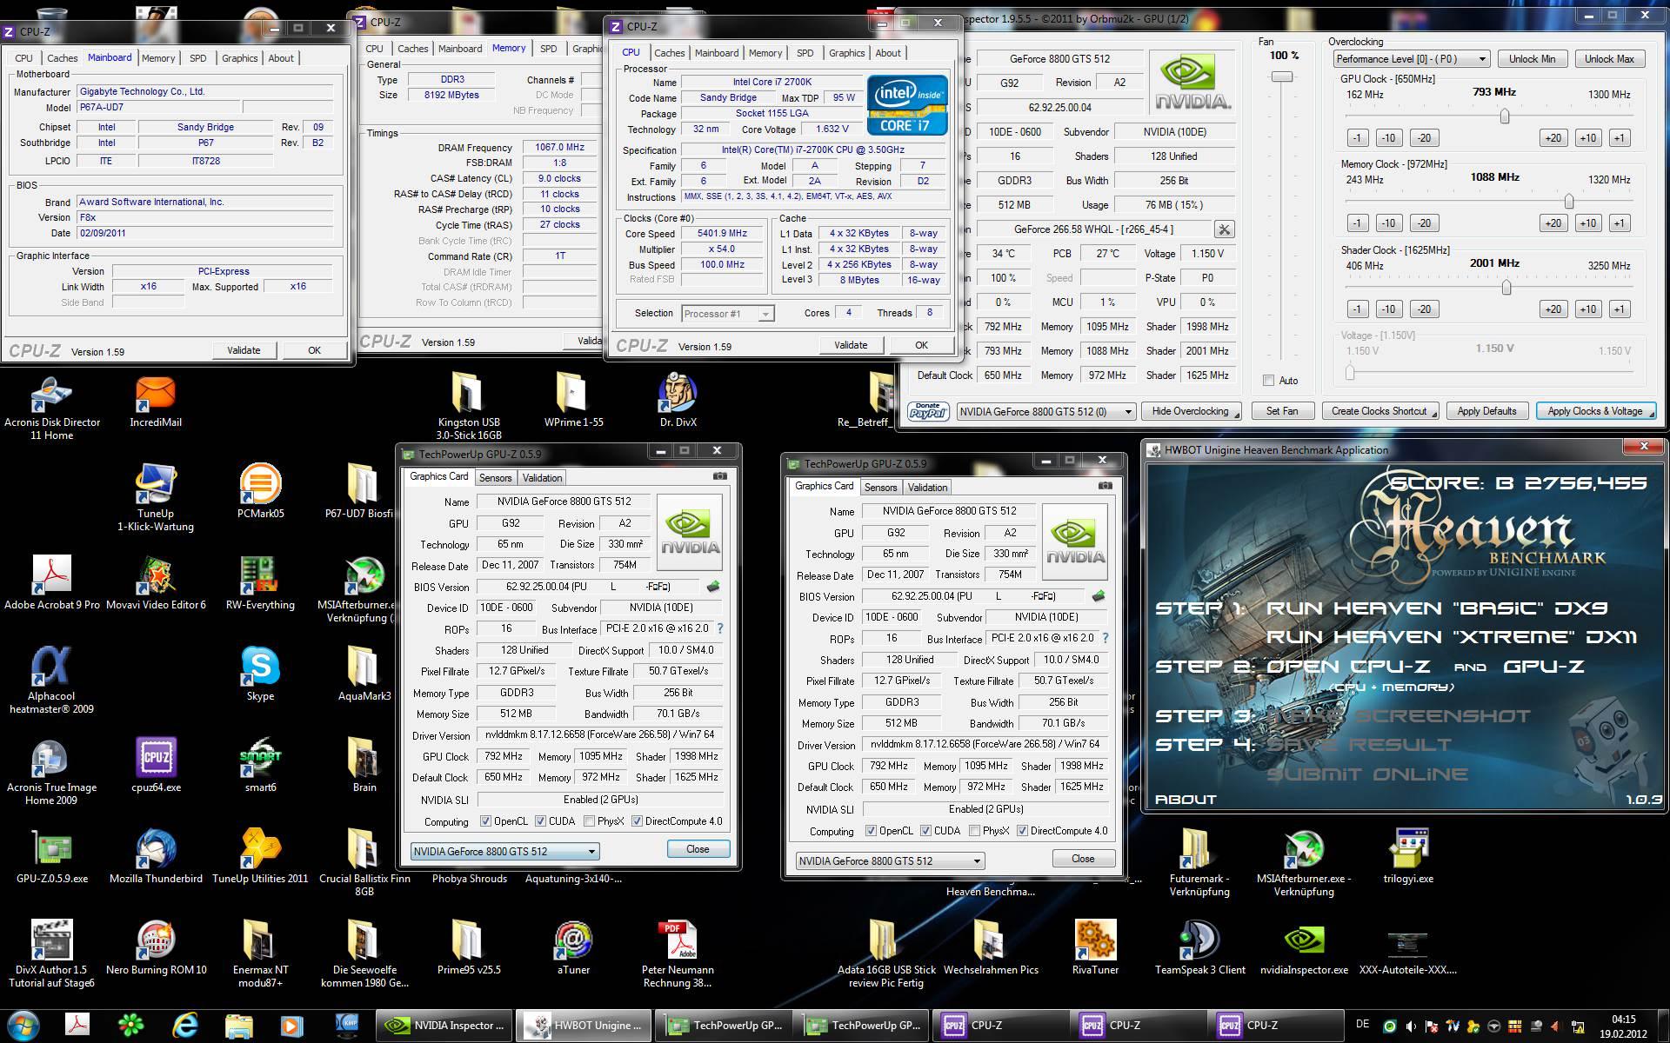Click Validate in the CPU tab CPU-Z window
Viewport: 1670px width, 1043px height.
pos(851,345)
